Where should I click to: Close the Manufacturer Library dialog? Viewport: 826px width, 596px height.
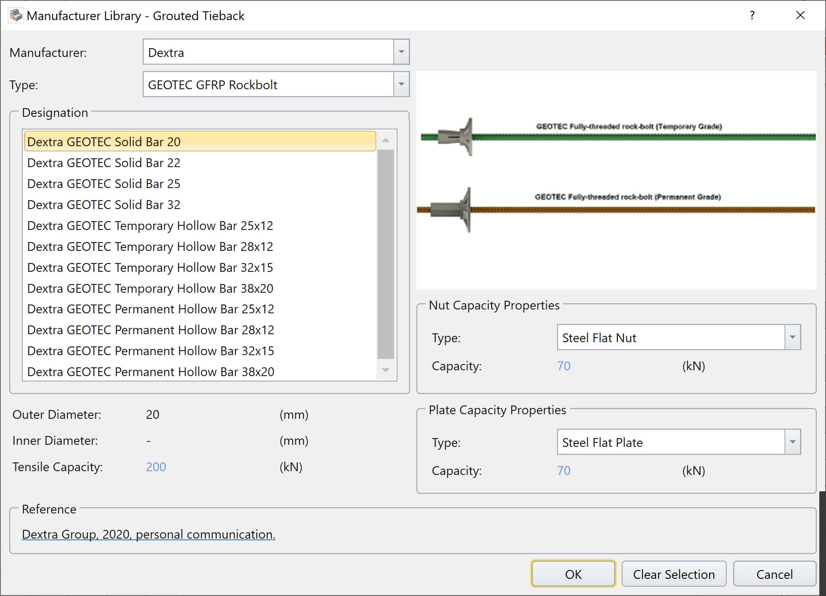click(800, 15)
